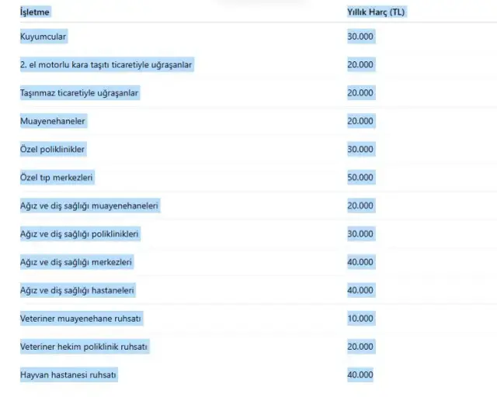The image size is (497, 411).
Task: Click the annual fee value for Kuyumcular
Action: (x=360, y=36)
